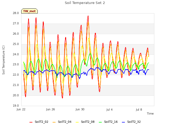Click the 25.0 y-axis tick label
This screenshot has height=127, width=170.
(x=16, y=44)
